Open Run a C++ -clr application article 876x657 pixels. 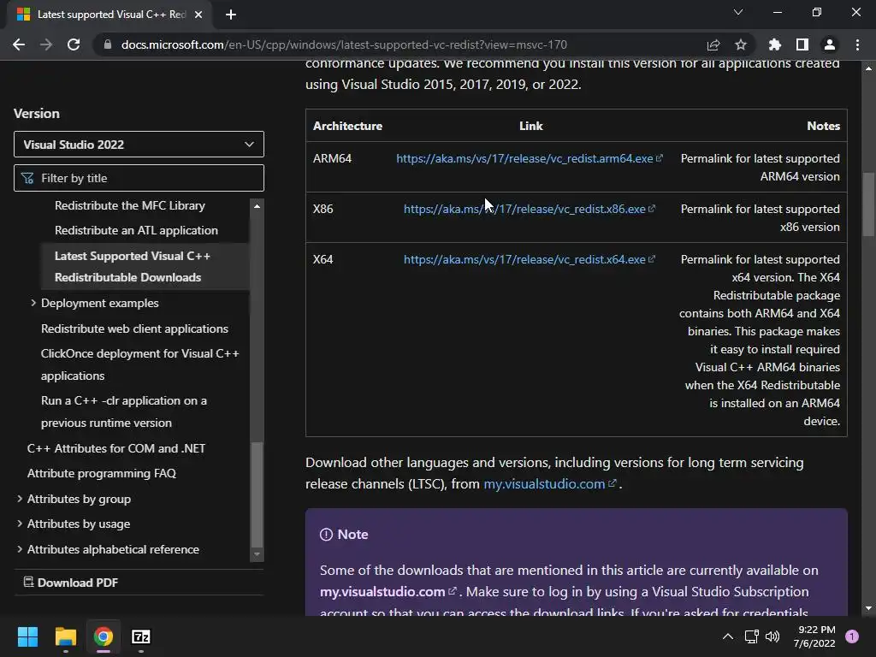click(x=123, y=411)
